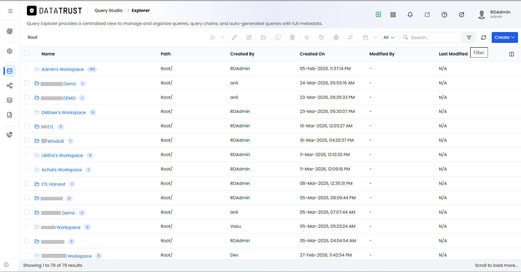Expand the All type dropdown
521x272 pixels.
click(389, 37)
